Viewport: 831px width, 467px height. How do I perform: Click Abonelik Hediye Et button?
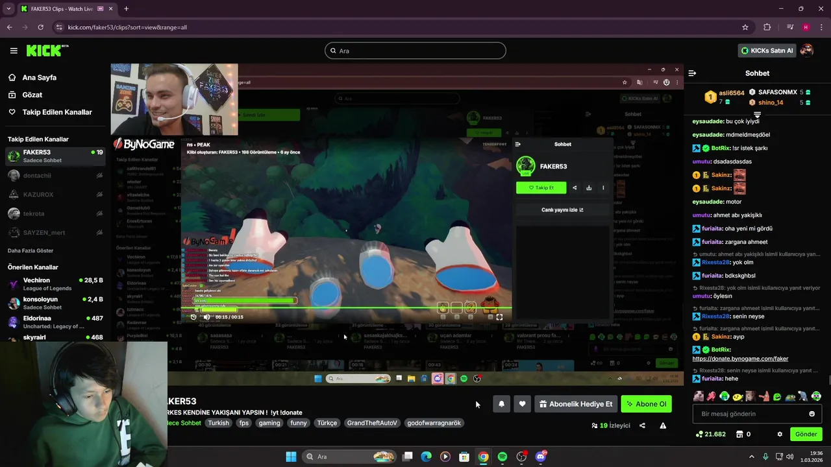(575, 404)
